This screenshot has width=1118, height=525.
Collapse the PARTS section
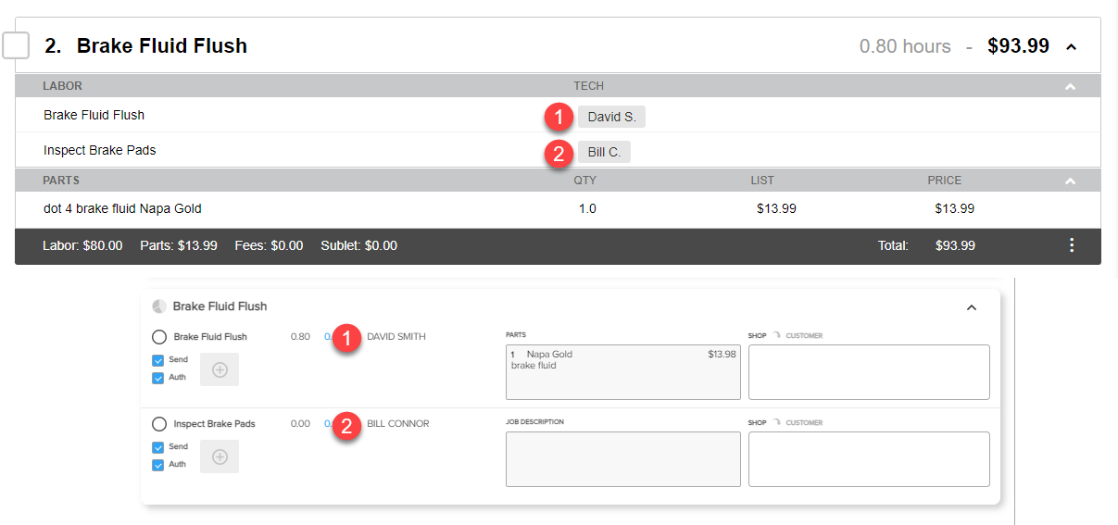tap(1071, 181)
